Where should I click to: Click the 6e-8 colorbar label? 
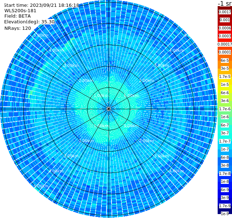click(x=225, y=157)
